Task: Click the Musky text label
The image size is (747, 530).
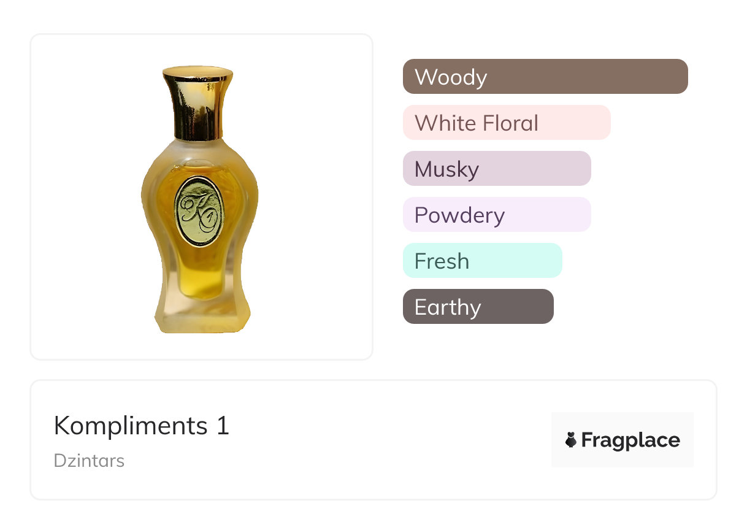Action: click(x=446, y=169)
